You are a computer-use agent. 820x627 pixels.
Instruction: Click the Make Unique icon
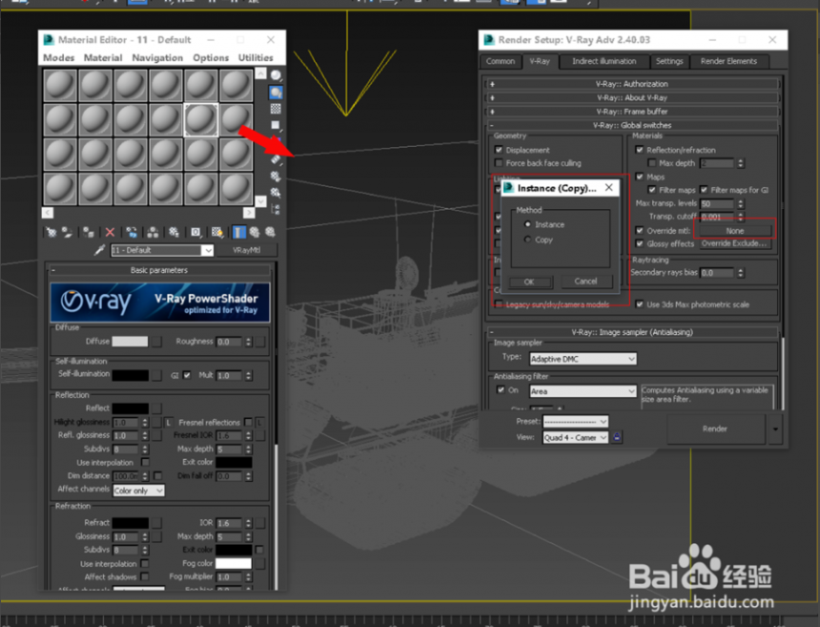tap(153, 232)
